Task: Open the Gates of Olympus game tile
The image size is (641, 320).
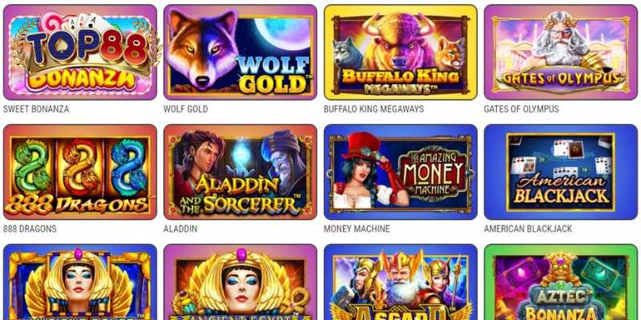Action: point(561,52)
